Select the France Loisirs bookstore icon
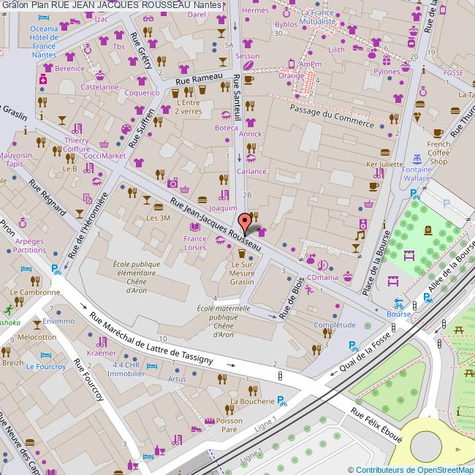This screenshot has height=475, width=475. coord(195,227)
